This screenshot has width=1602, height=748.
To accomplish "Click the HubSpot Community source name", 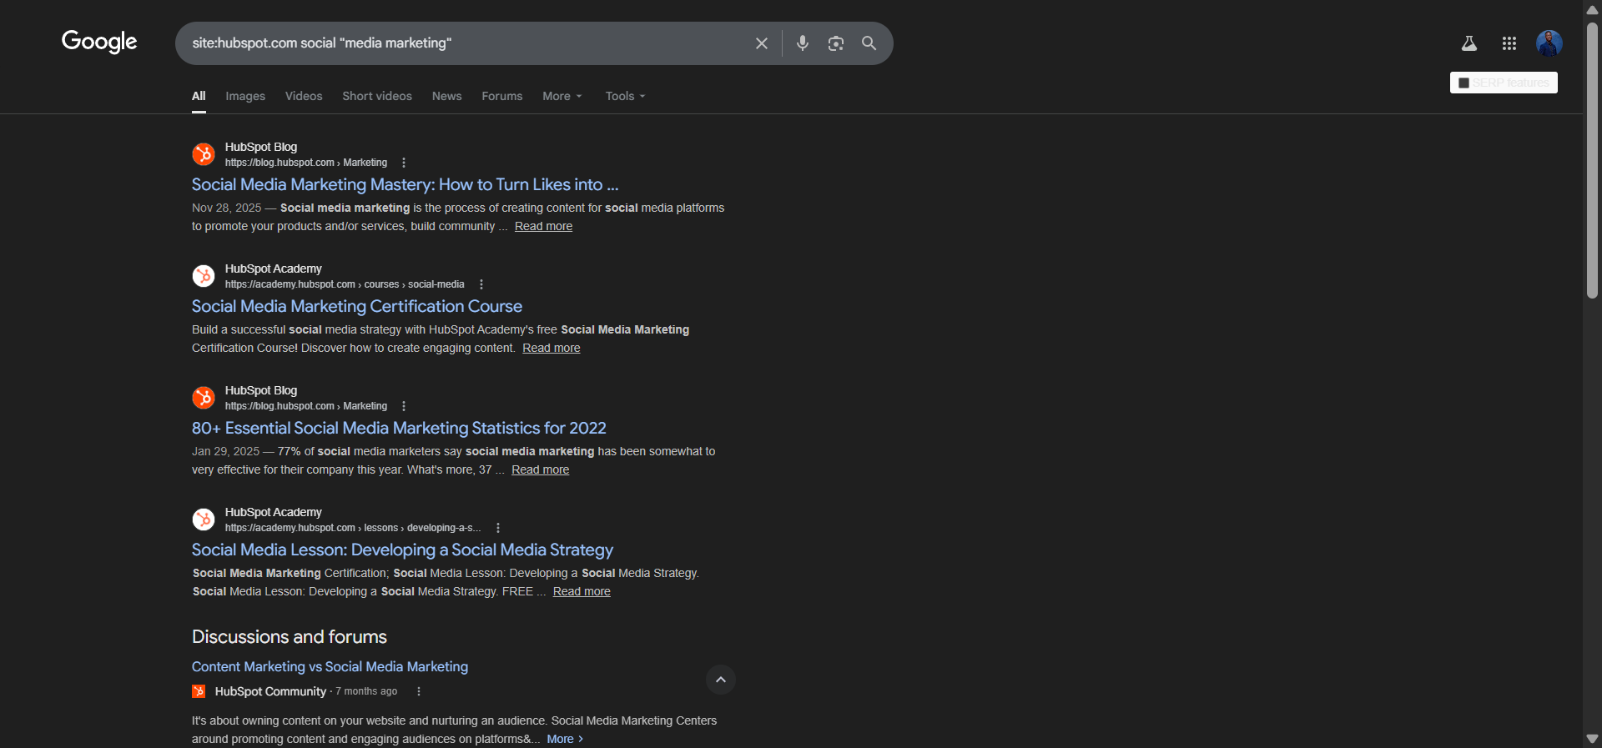I will coord(270,691).
